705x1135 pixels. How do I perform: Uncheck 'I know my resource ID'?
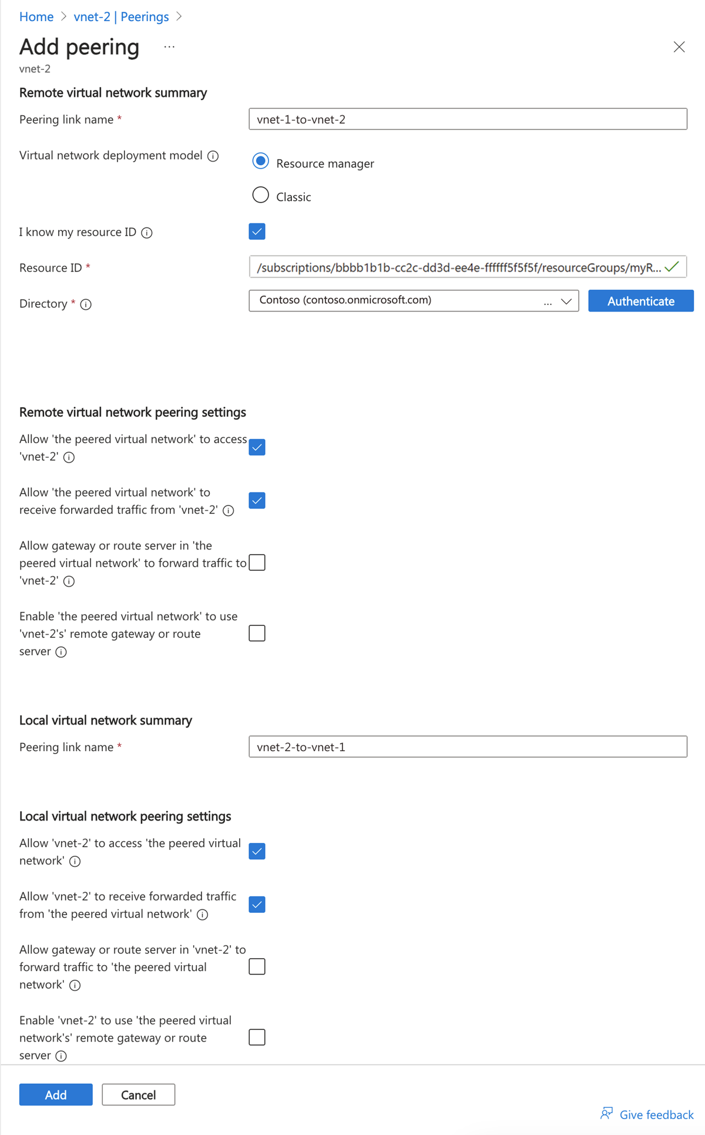pyautogui.click(x=257, y=232)
